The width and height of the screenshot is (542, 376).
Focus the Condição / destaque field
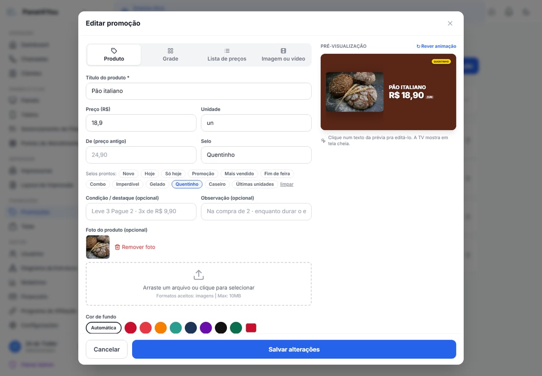[141, 211]
